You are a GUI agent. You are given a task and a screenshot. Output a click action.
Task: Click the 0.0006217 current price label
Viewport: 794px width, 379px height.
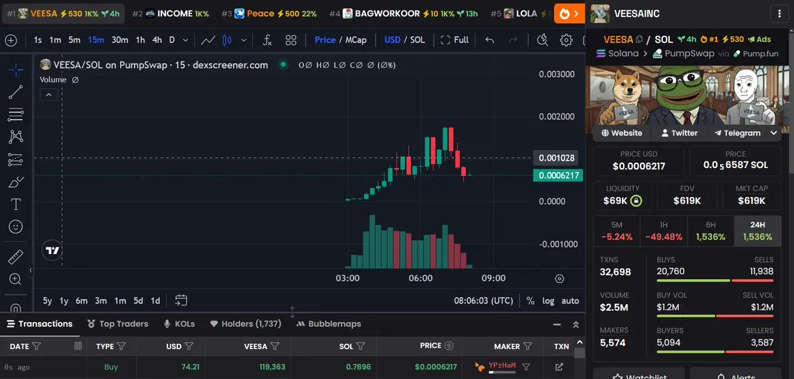(x=558, y=175)
